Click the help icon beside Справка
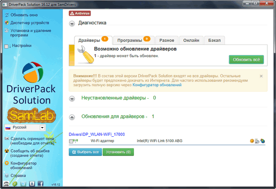 pyautogui.click(x=7, y=176)
